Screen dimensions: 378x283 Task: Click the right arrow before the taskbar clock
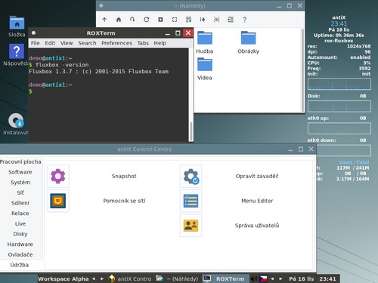[280, 278]
